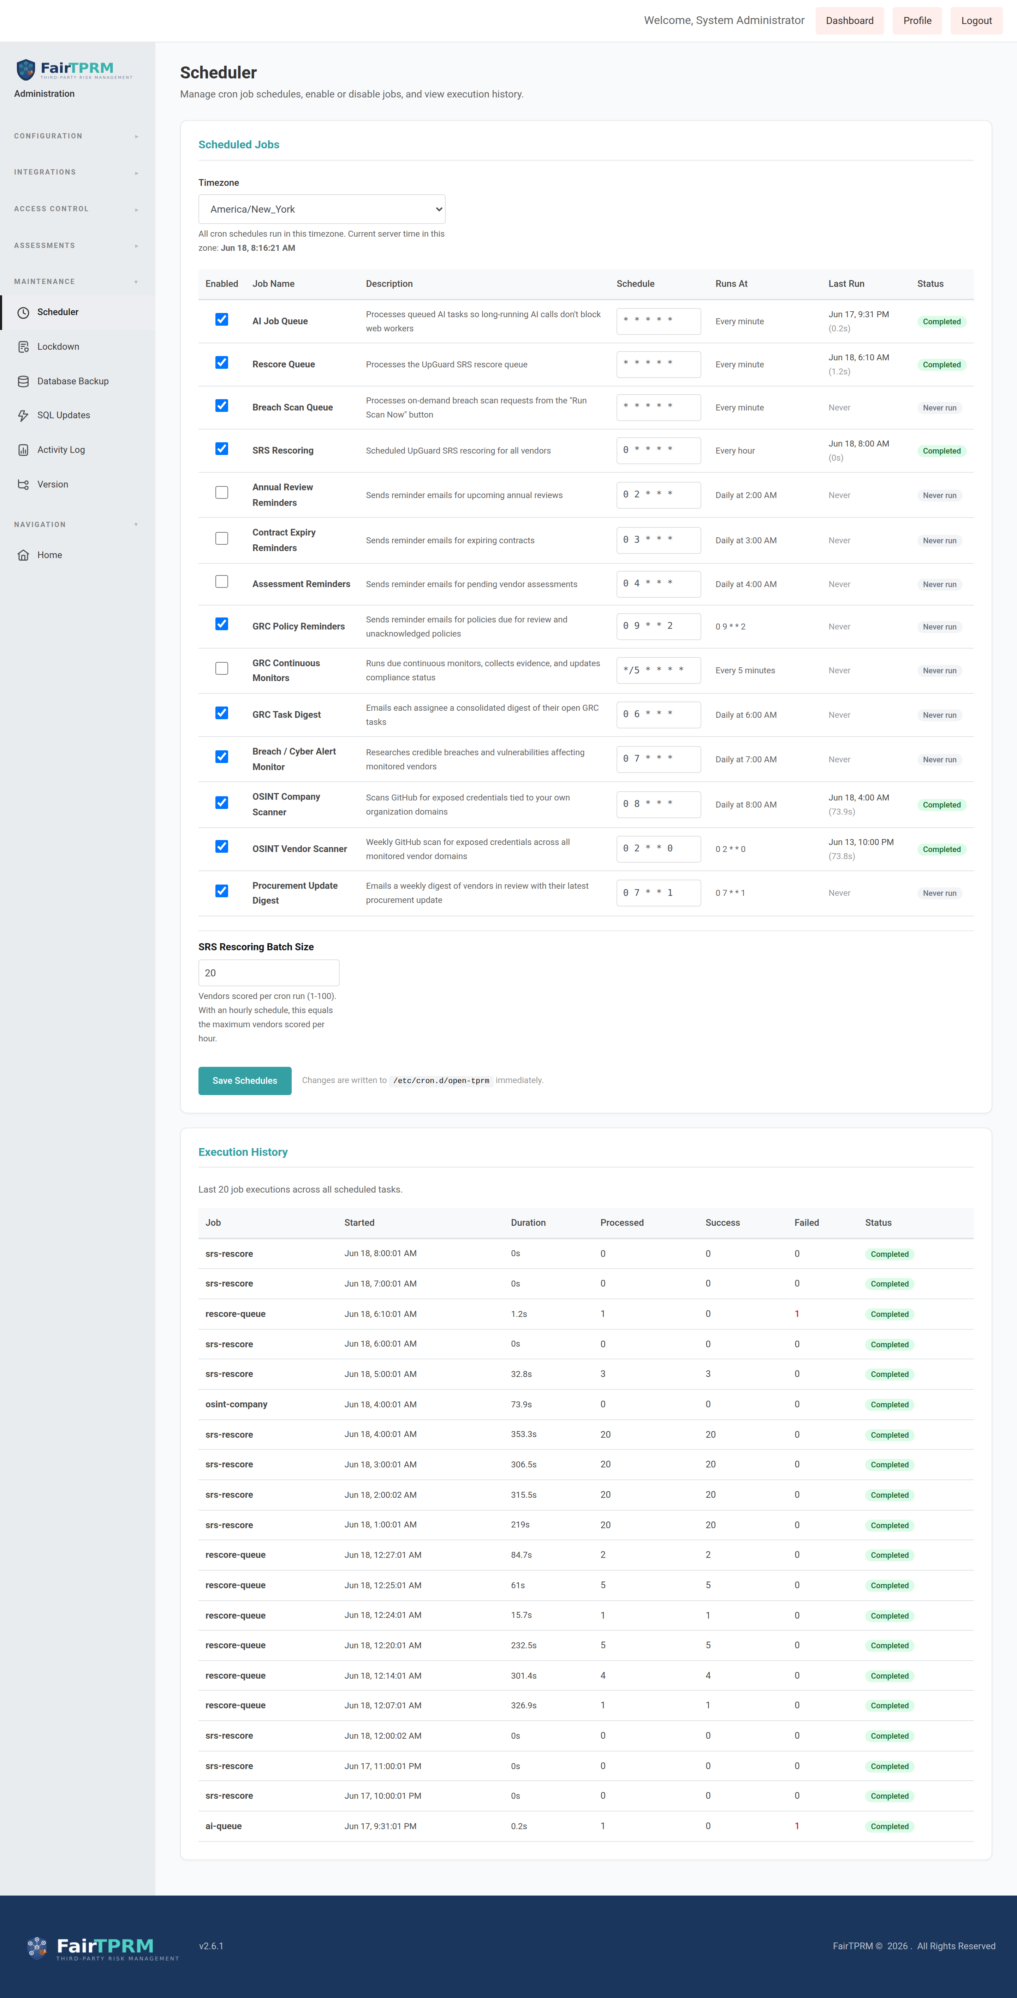
Task: Click the Database Backup cylinder icon
Action: (23, 382)
